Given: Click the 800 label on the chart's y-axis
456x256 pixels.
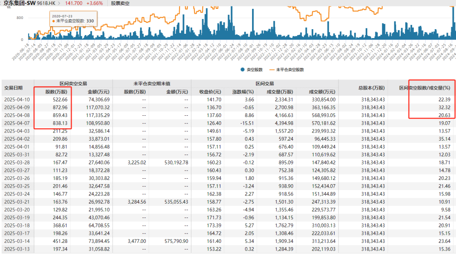Looking at the screenshot, I should pos(20,18).
